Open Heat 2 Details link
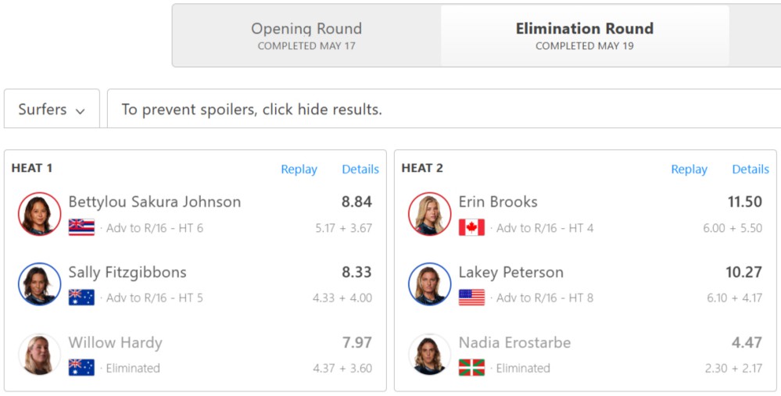This screenshot has width=781, height=396. coord(750,169)
